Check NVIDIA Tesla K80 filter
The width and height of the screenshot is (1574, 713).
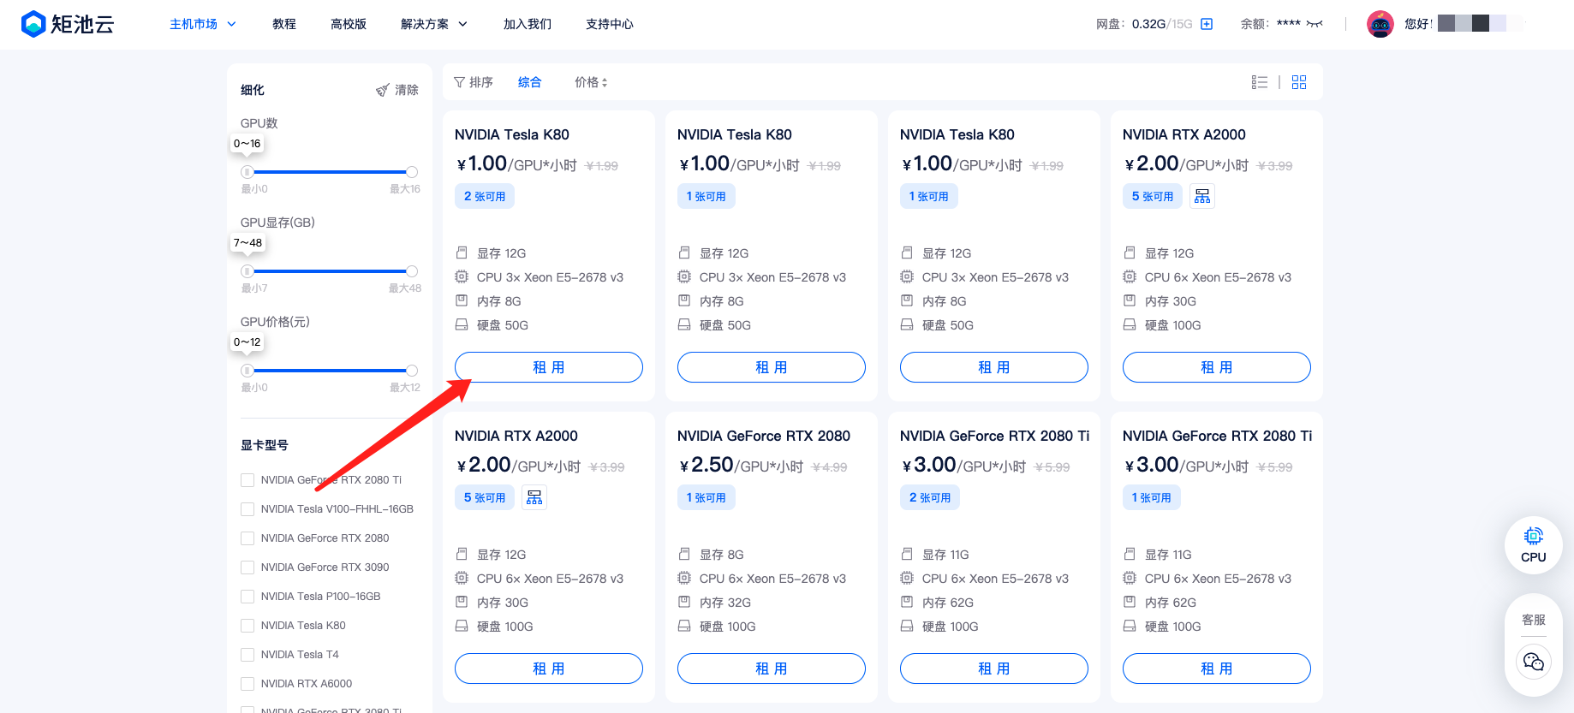pyautogui.click(x=247, y=626)
